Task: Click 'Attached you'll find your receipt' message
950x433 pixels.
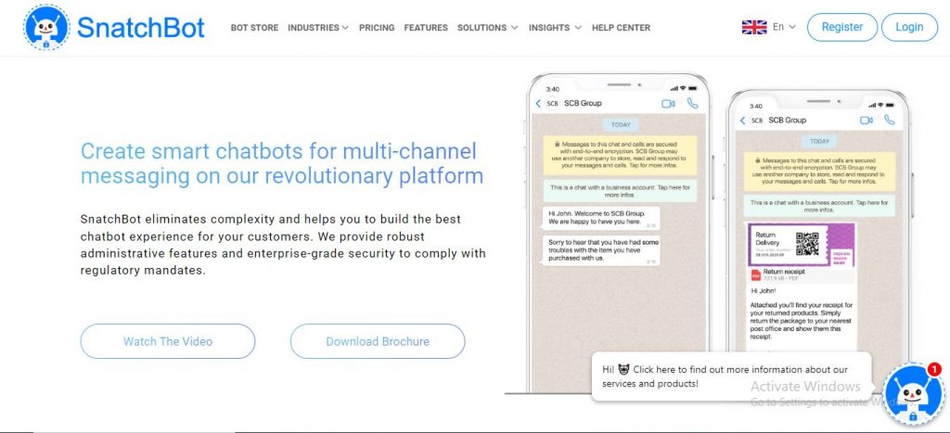Action: (x=801, y=322)
